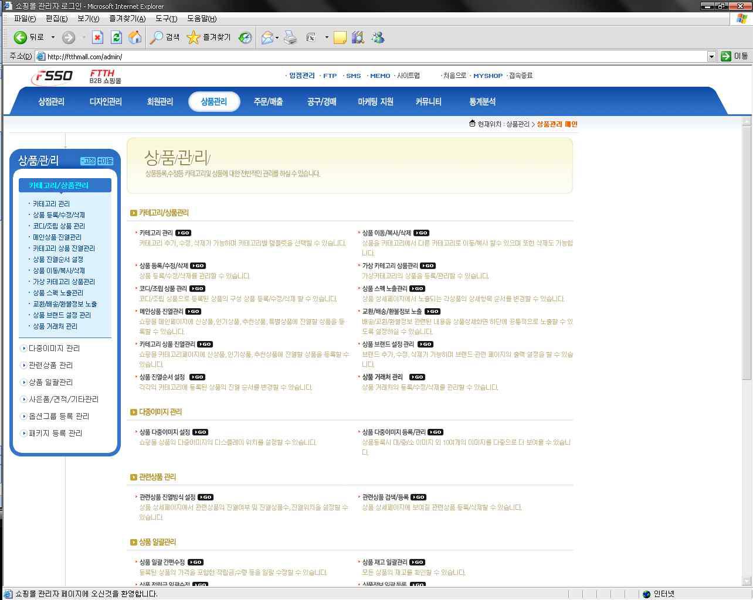The width and height of the screenshot is (753, 600).
Task: Open the Research books toolbar icon
Action: [358, 37]
